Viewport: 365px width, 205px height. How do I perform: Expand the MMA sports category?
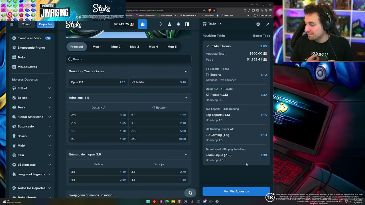tap(50, 145)
